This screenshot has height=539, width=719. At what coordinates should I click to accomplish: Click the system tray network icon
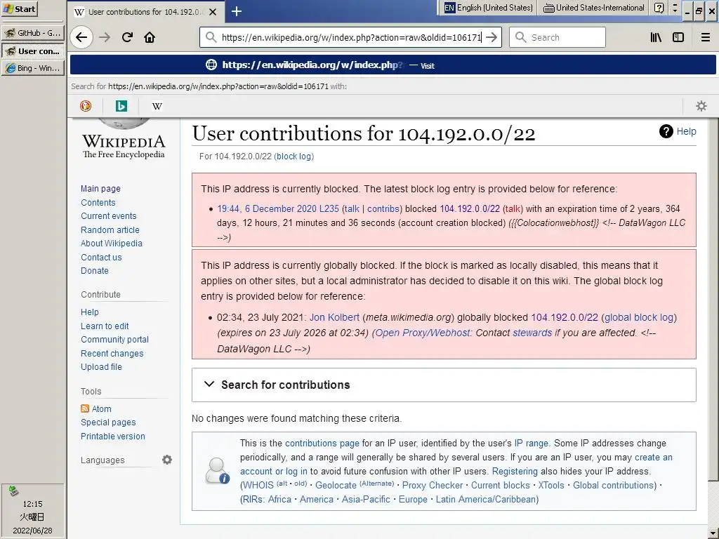pyautogui.click(x=13, y=491)
